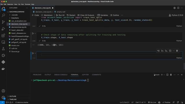Screen dimensions: 185x104
Task: Open the Docker whale icon in activity bar
Action: pos(3,69)
